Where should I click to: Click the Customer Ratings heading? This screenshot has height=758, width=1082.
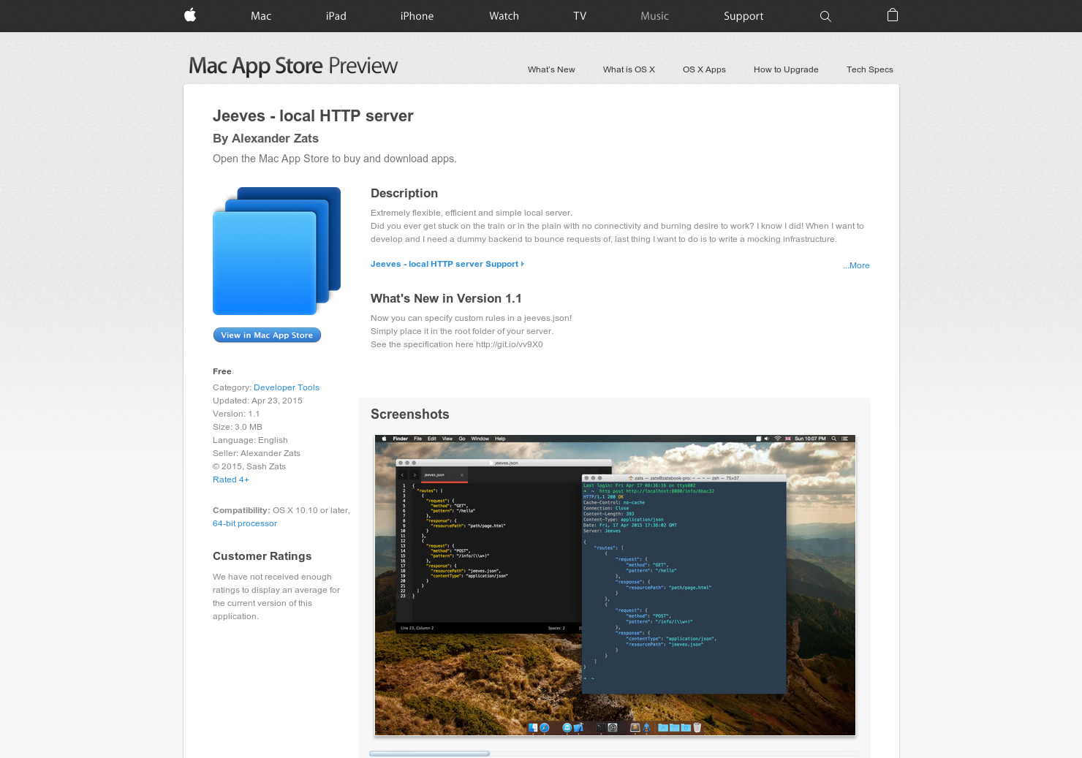[262, 556]
